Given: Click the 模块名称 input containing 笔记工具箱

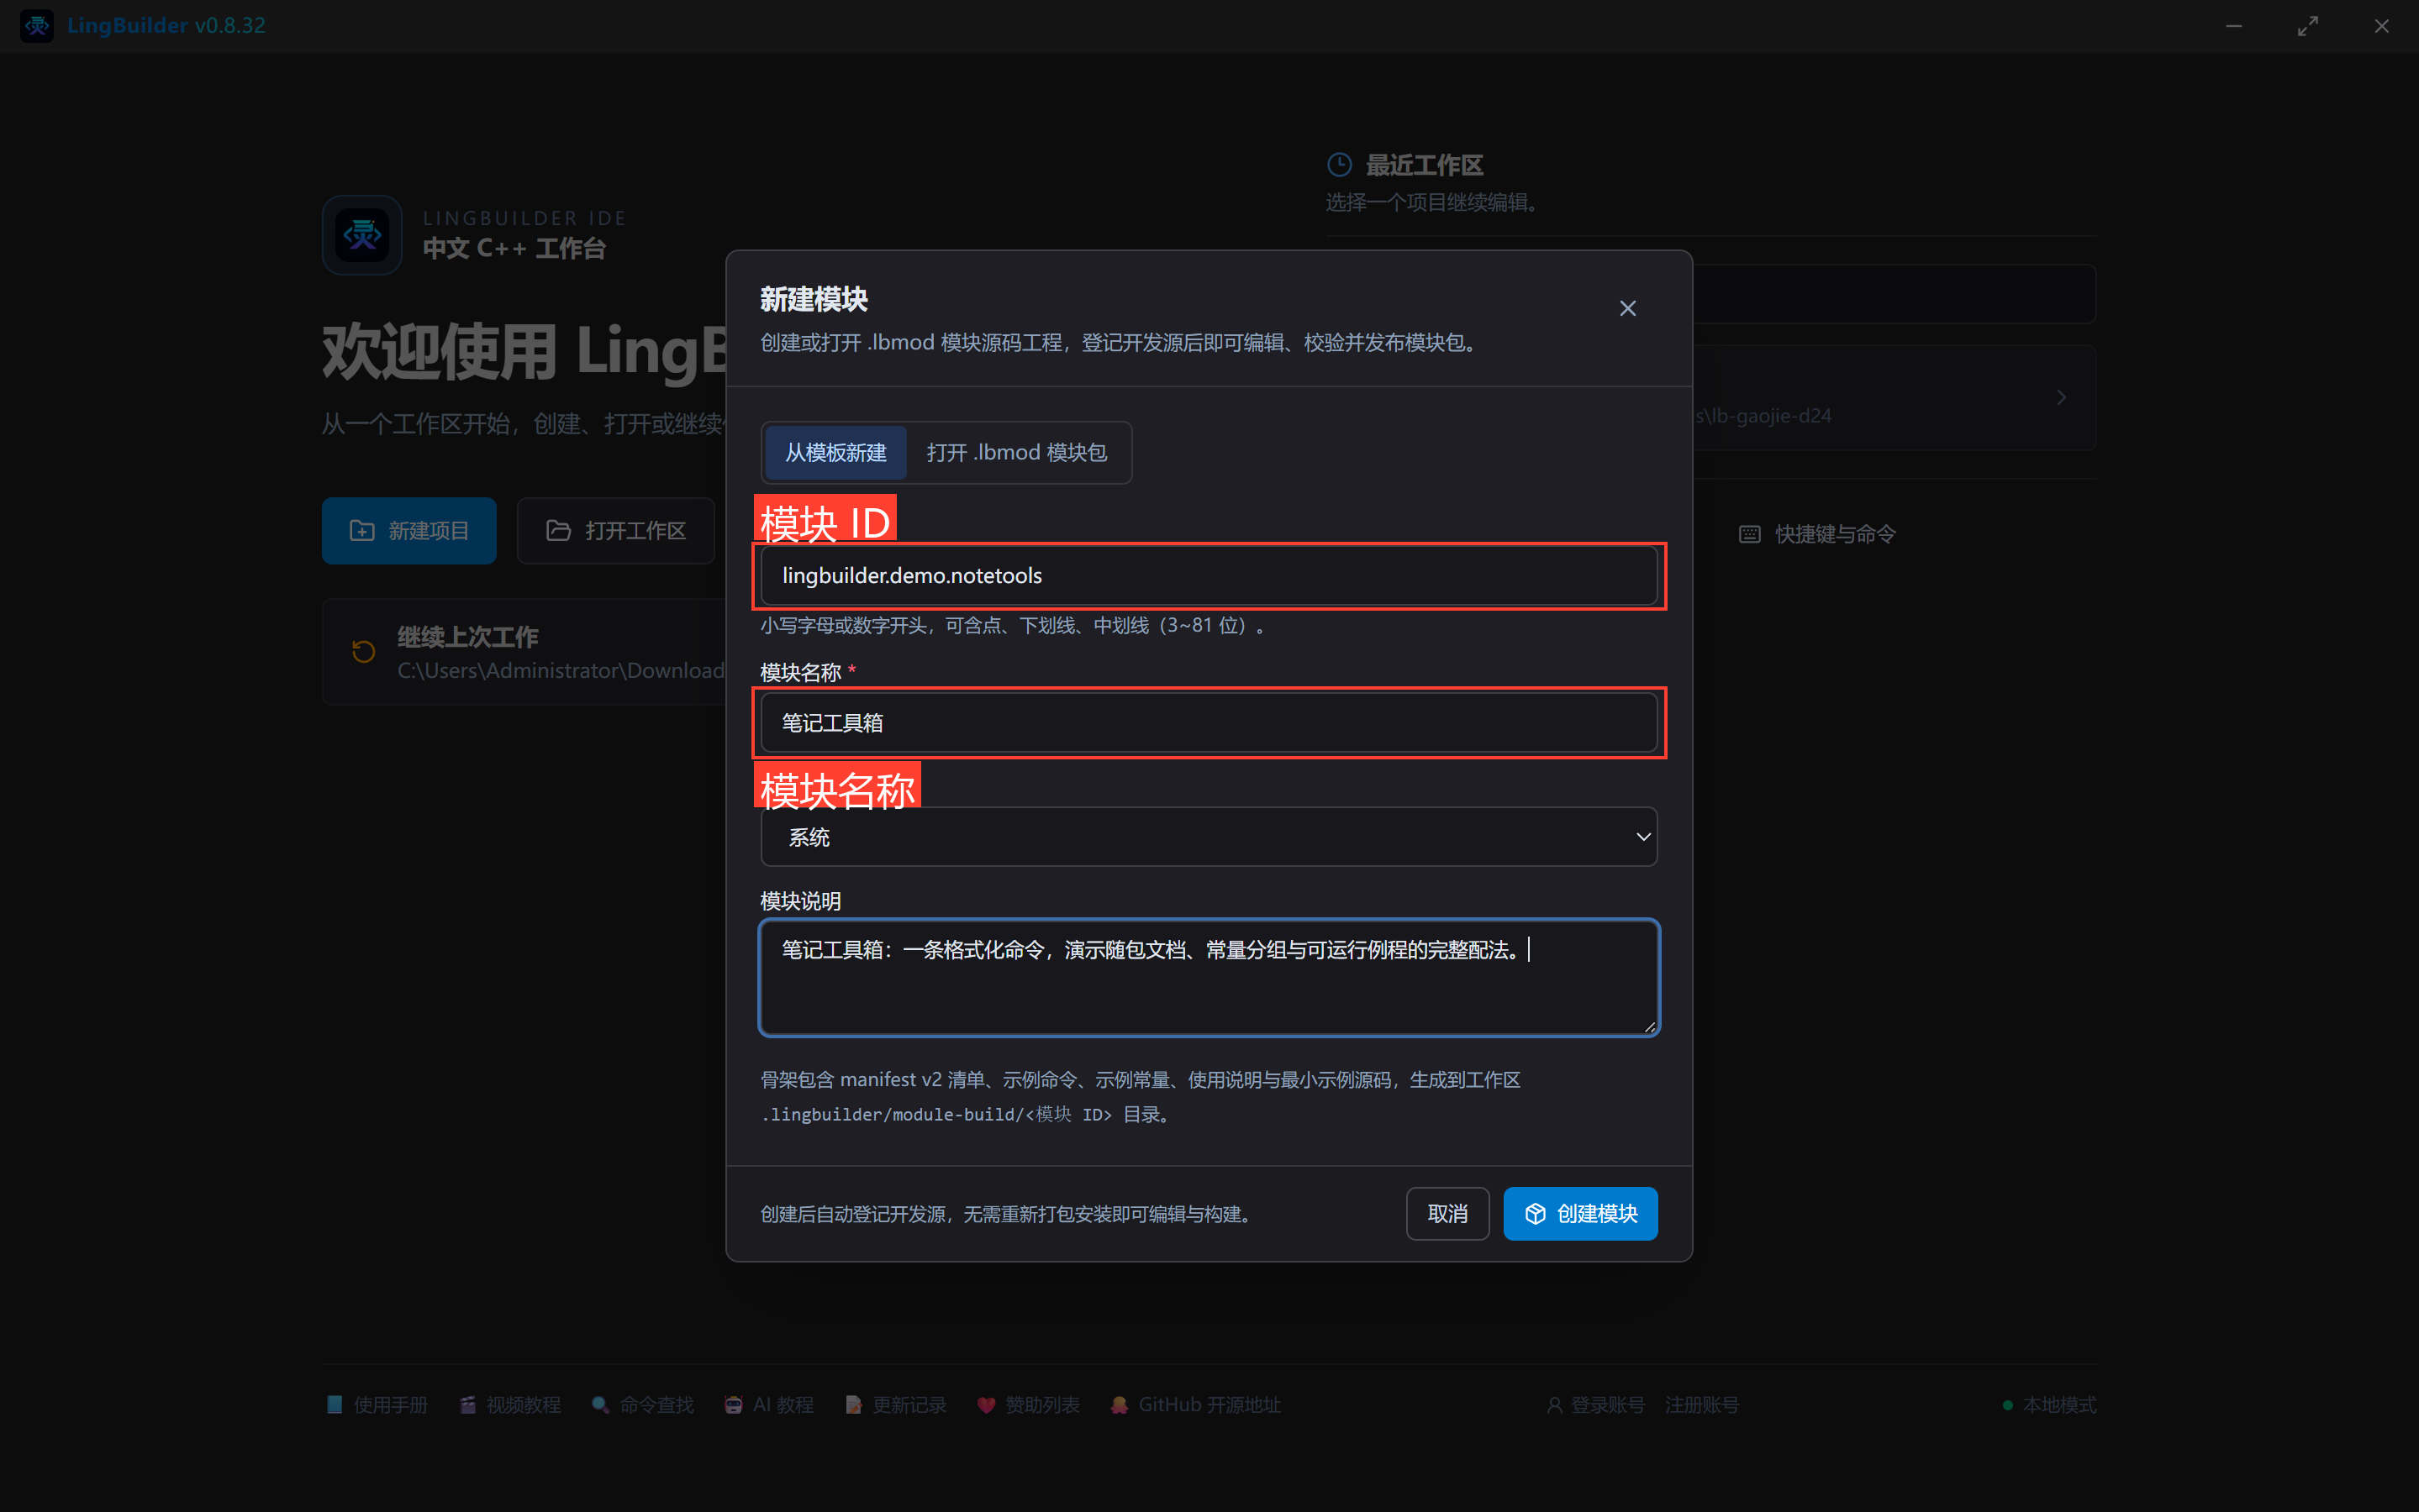Looking at the screenshot, I should pyautogui.click(x=1209, y=723).
